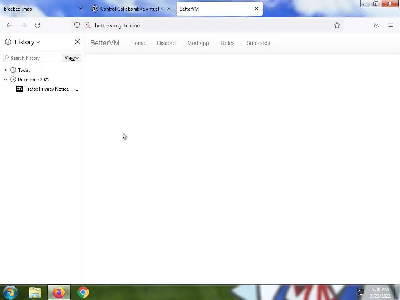Viewport: 400px width, 300px height.
Task: Open the Subreddit nav link
Action: tap(258, 43)
